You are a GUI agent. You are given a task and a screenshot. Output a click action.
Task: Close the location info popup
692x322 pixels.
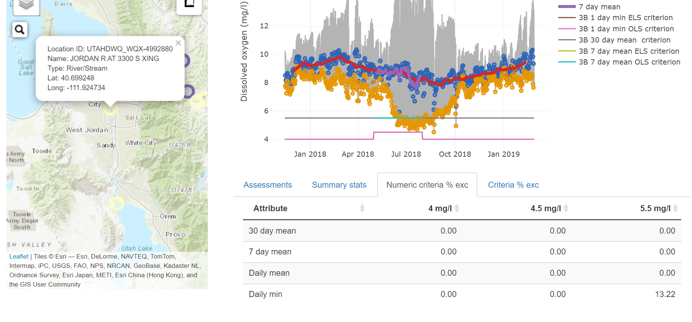178,43
